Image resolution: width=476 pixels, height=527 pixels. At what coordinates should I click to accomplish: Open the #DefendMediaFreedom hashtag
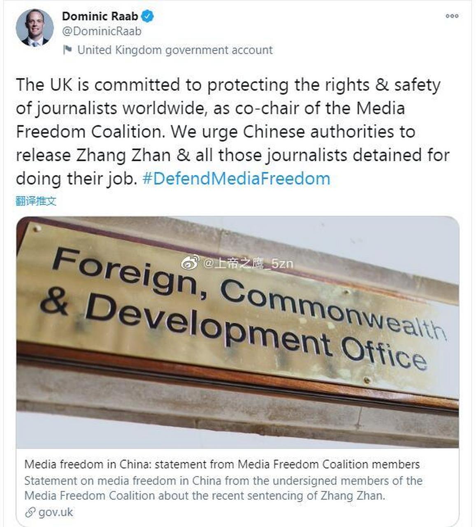tap(236, 179)
